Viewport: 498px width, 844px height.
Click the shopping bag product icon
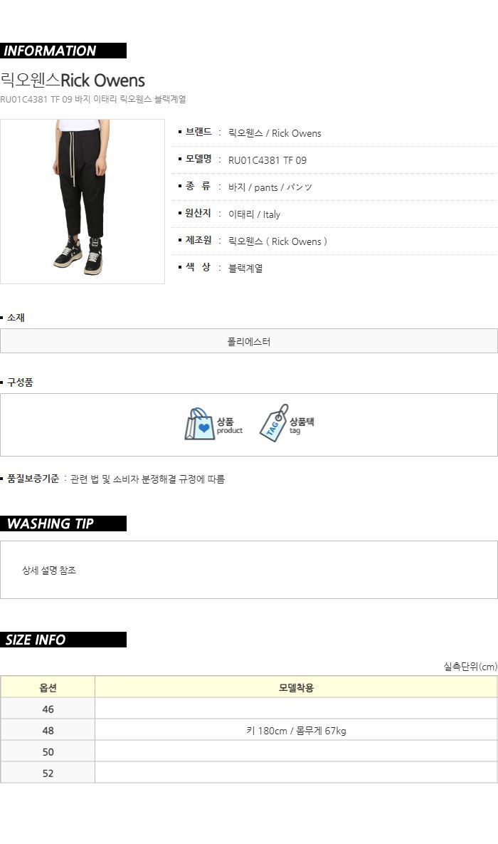click(x=199, y=424)
